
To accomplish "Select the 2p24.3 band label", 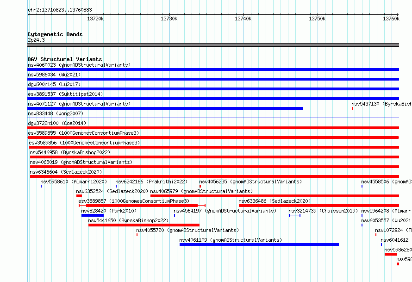I will (x=36, y=40).
